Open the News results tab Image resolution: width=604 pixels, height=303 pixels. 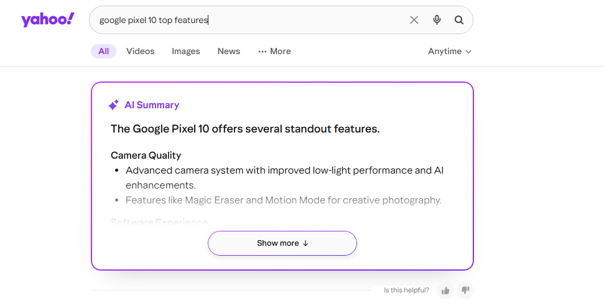pyautogui.click(x=229, y=52)
